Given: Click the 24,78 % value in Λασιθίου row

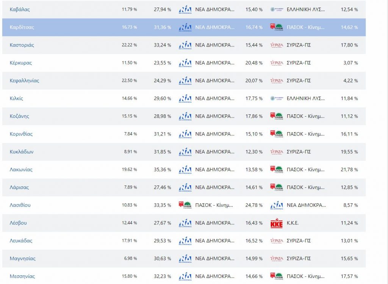Looking at the screenshot, I should click(254, 205).
